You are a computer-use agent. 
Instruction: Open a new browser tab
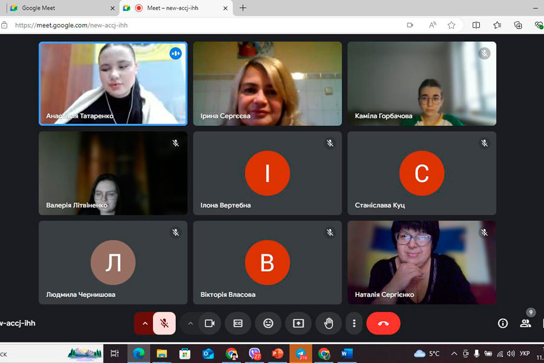coord(243,8)
